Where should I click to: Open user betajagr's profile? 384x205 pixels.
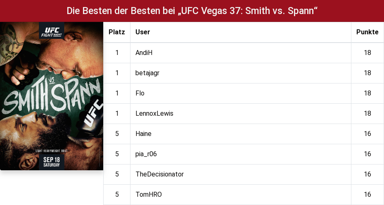(147, 73)
